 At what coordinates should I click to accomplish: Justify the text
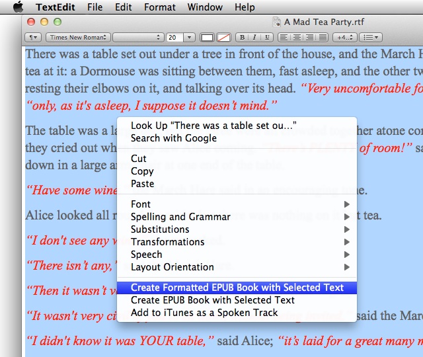point(322,37)
